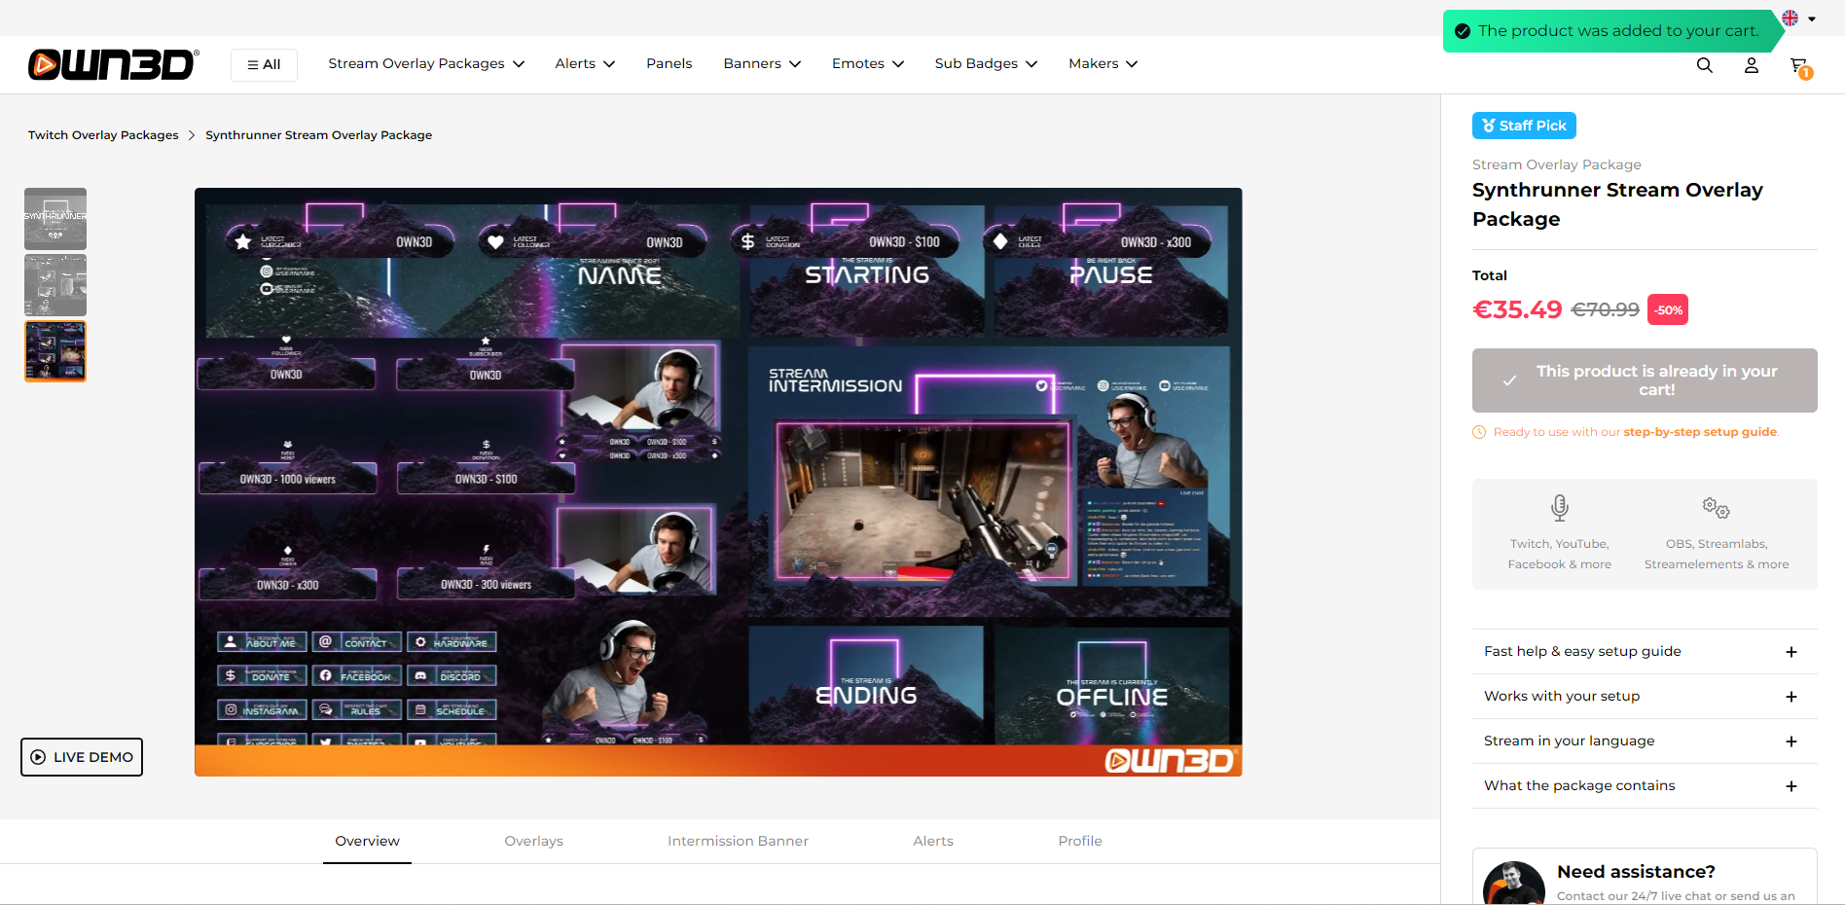Expand the 'What the package contains' section
The height and width of the screenshot is (905, 1845).
pos(1791,785)
